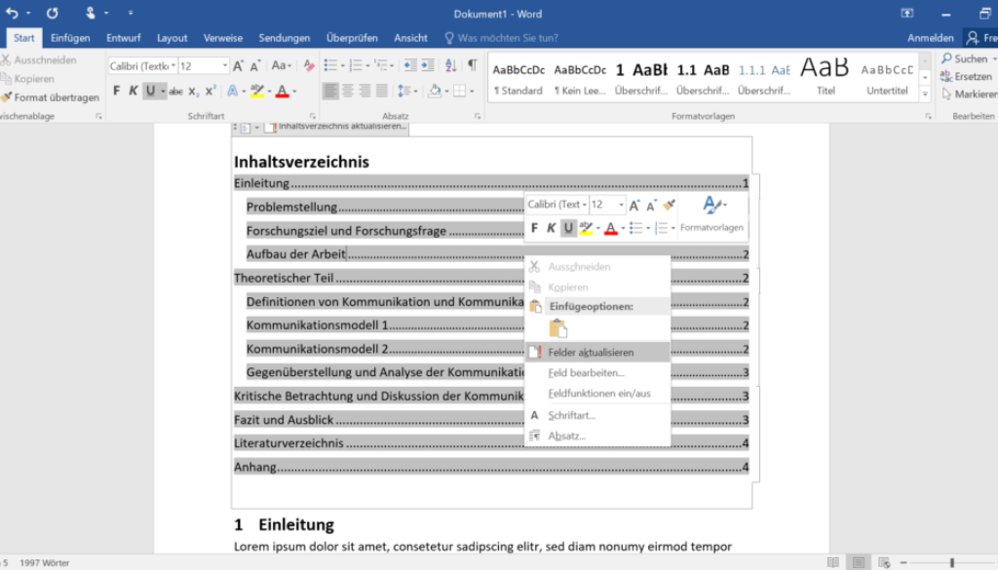Viewport: 998px width, 570px height.
Task: Apply bullet list in ribbon
Action: point(329,65)
